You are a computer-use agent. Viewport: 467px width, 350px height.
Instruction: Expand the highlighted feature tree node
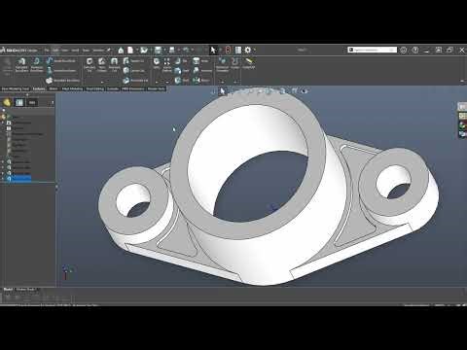(x=3, y=179)
